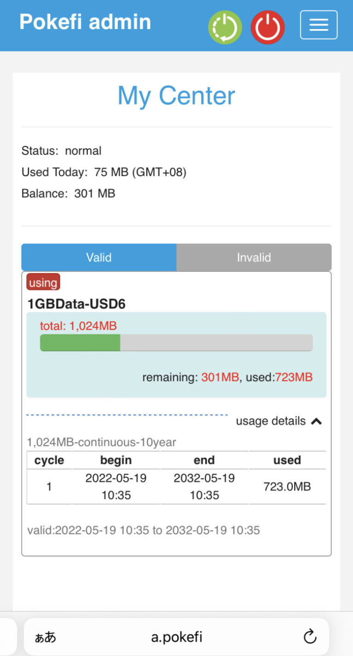Click the My Center heading
The width and height of the screenshot is (353, 656).
point(176,96)
